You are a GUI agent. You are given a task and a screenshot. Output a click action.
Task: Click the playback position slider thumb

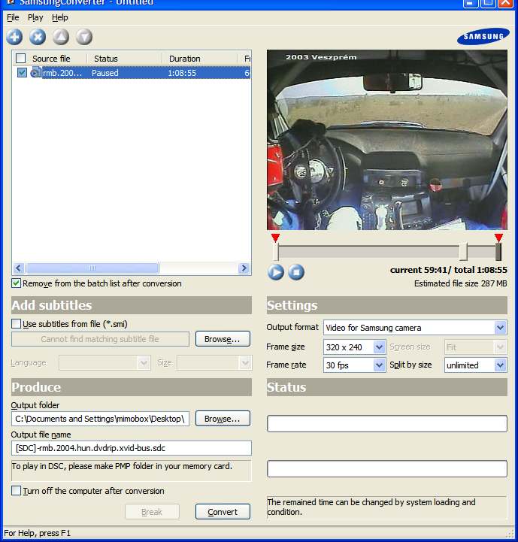[x=463, y=252]
